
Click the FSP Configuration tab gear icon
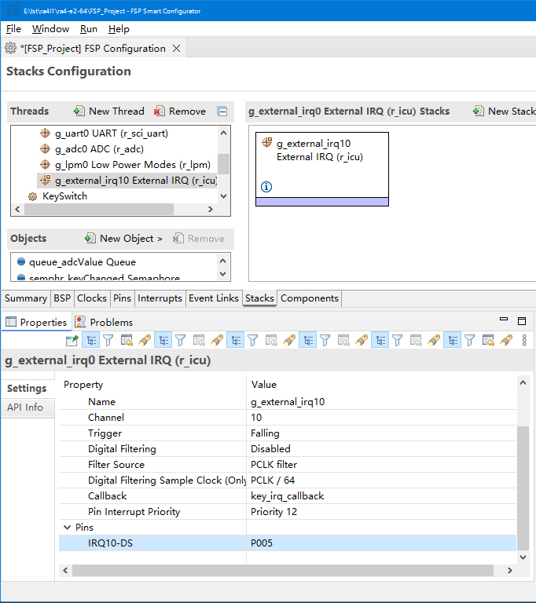[x=10, y=48]
